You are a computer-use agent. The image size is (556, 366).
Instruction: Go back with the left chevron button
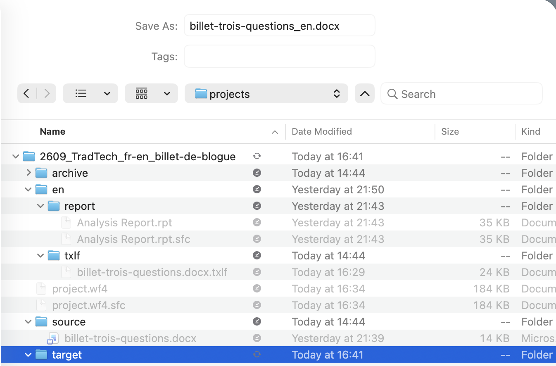[x=26, y=94]
